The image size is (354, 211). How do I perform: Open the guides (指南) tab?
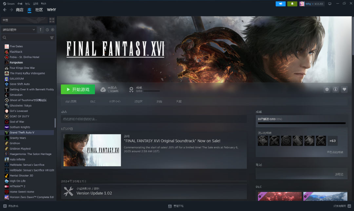click(x=159, y=101)
